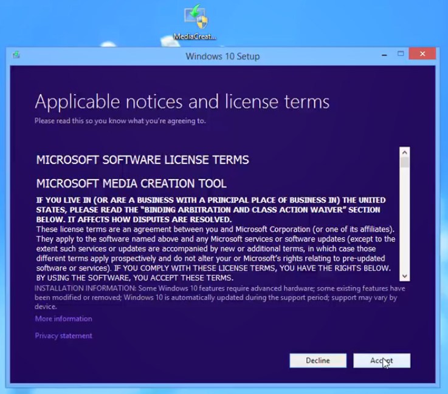Click the INSTALLATION INFORMATION text below the license

[219, 297]
